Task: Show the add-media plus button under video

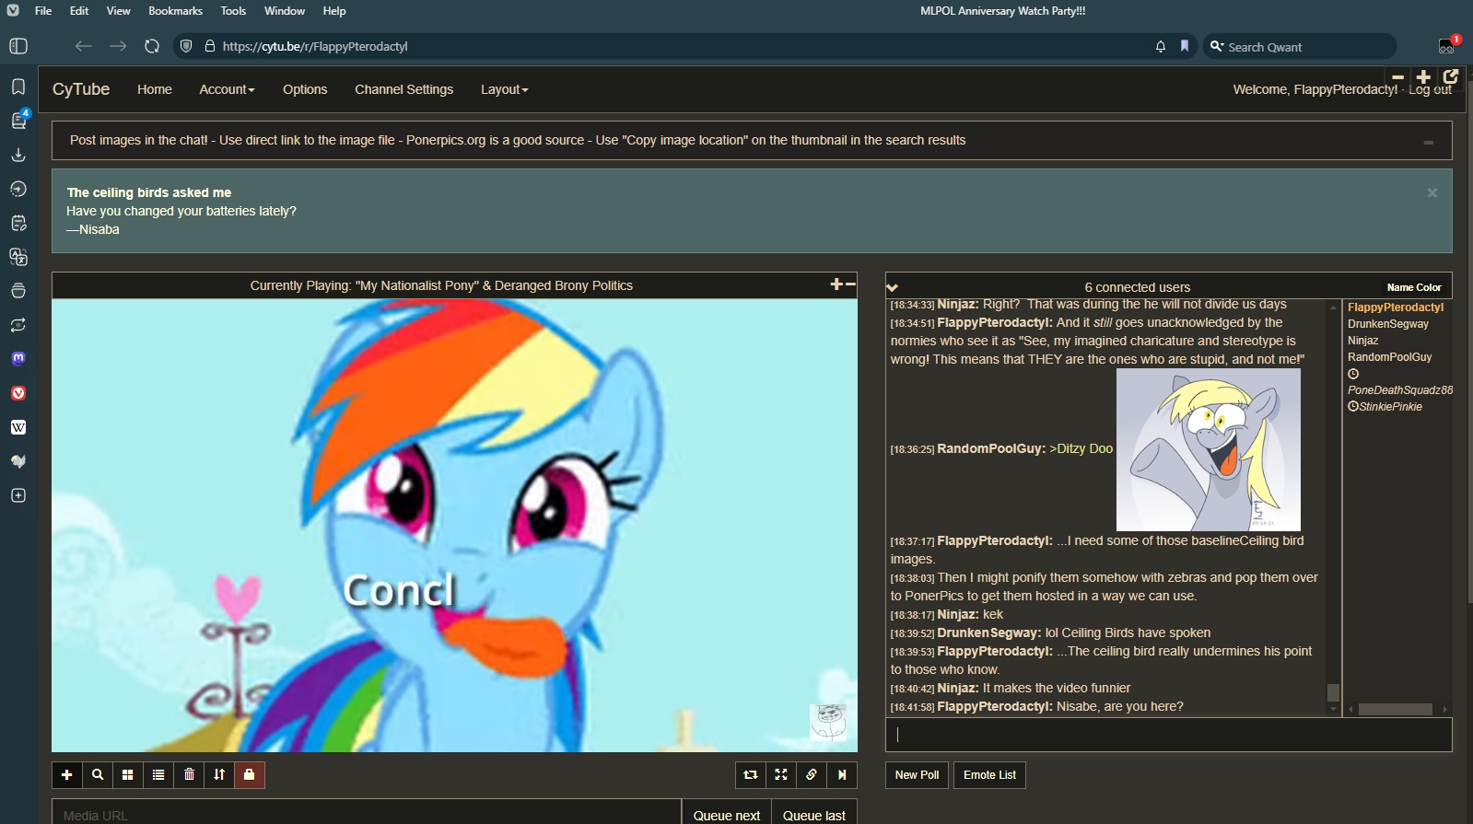Action: pos(67,775)
